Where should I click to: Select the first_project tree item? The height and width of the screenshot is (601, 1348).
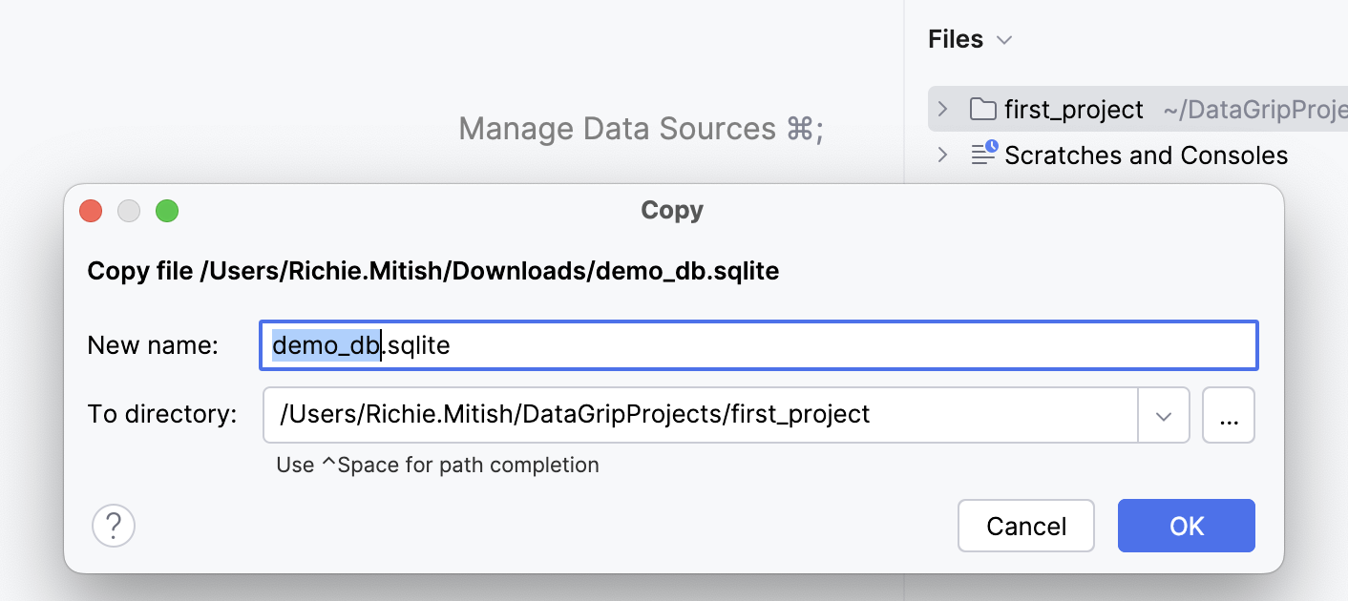coord(1073,109)
